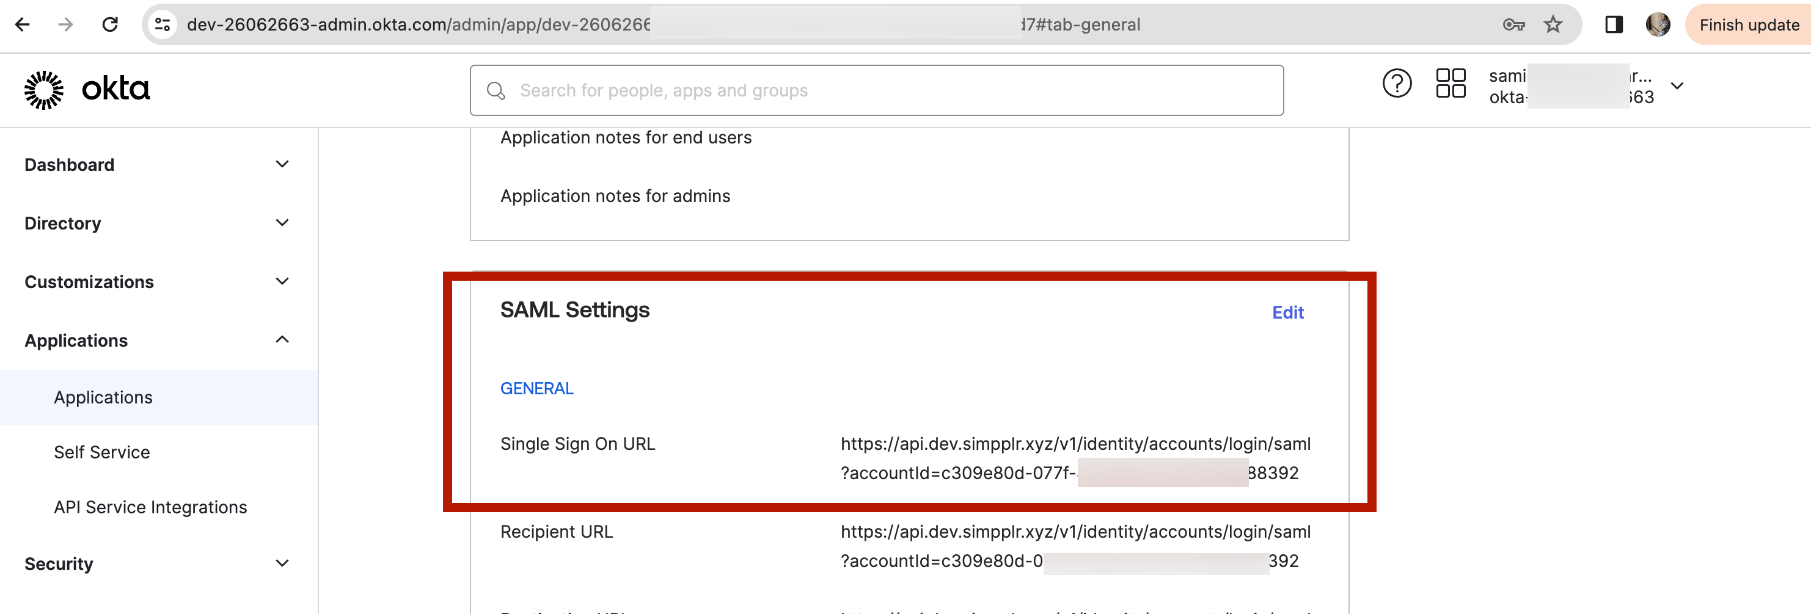
Task: Select Self Service in the sidebar
Action: pyautogui.click(x=101, y=452)
